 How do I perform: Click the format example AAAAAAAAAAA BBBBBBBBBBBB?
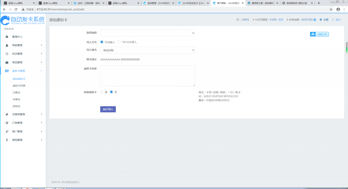[x=120, y=59]
